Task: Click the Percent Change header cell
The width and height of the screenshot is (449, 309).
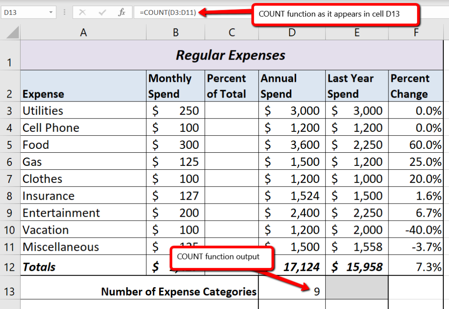Action: (x=416, y=86)
